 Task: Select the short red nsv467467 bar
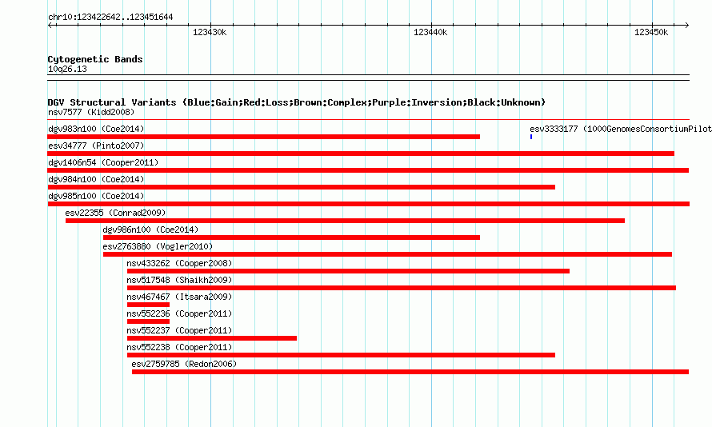click(x=148, y=305)
